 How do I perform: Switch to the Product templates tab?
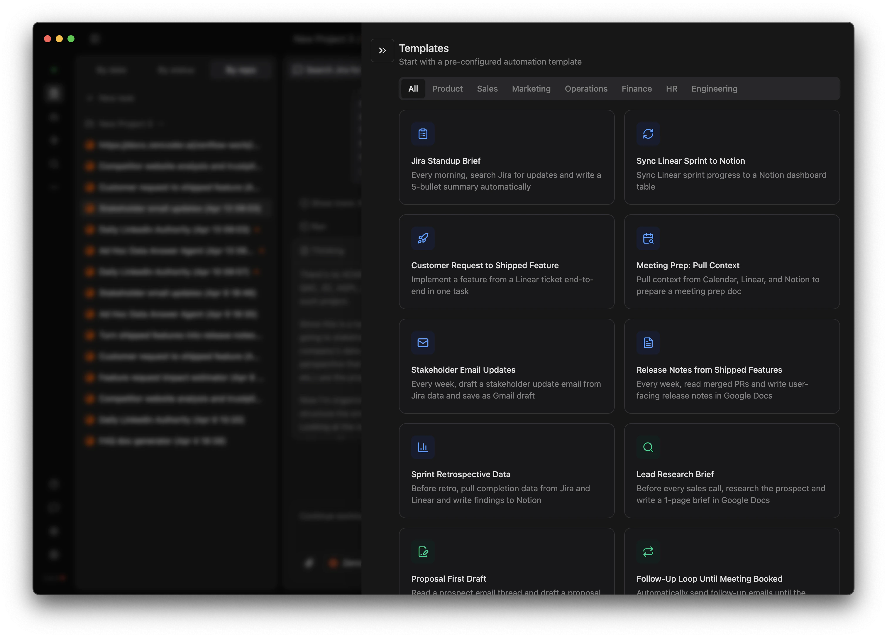(x=447, y=88)
